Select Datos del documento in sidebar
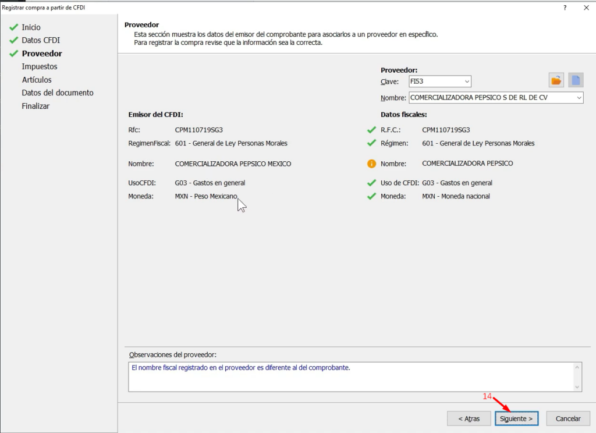 click(x=58, y=93)
